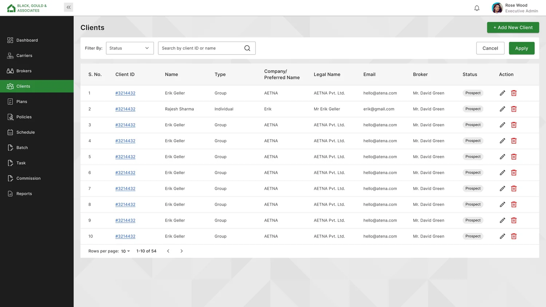Change rows per page dropdown
This screenshot has width=546, height=307.
tap(126, 251)
